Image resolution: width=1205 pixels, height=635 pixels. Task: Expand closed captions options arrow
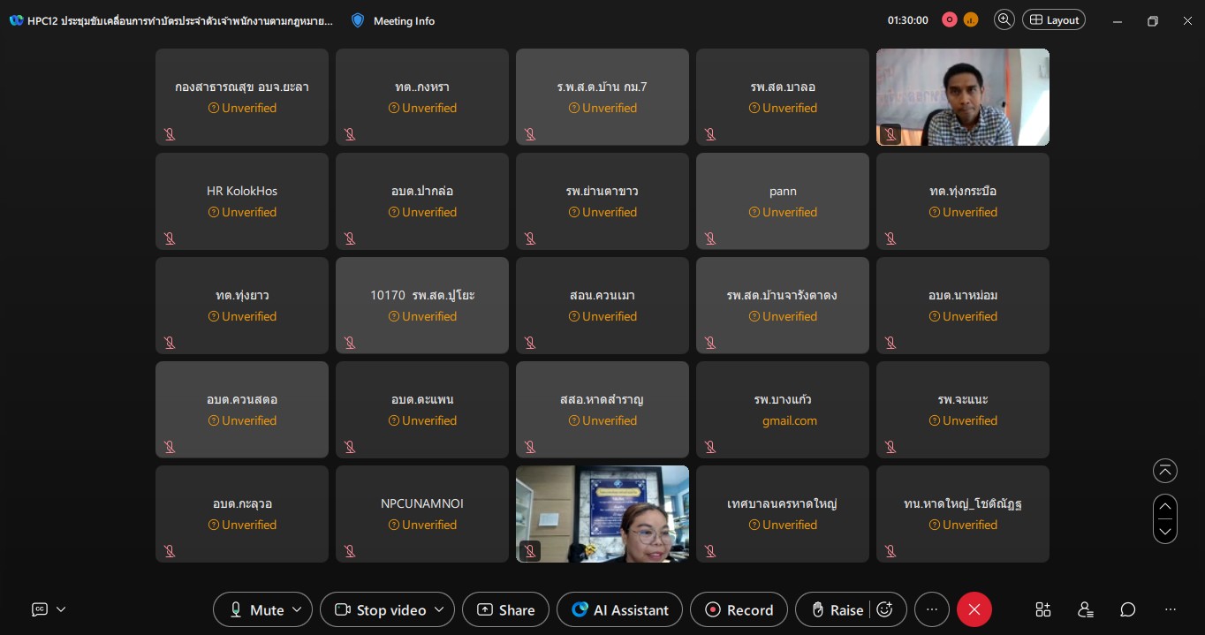click(61, 609)
